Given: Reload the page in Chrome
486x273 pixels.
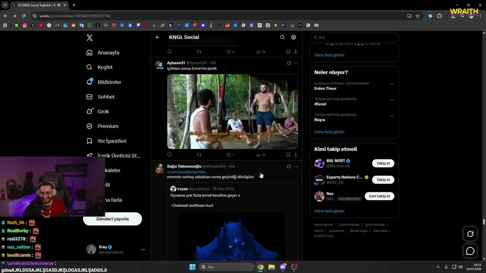Looking at the screenshot, I should (24, 16).
